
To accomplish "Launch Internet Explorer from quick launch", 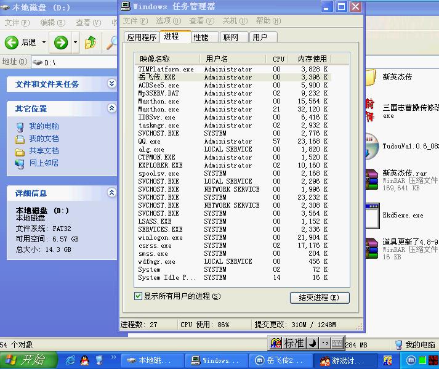I will click(x=71, y=360).
